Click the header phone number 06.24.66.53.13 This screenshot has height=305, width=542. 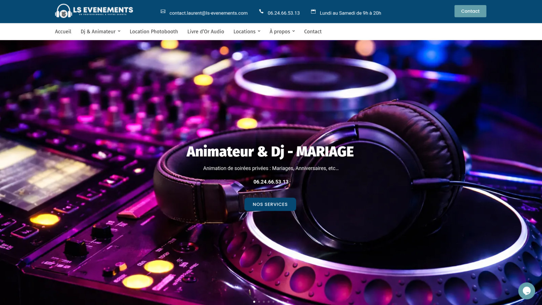[x=284, y=13]
